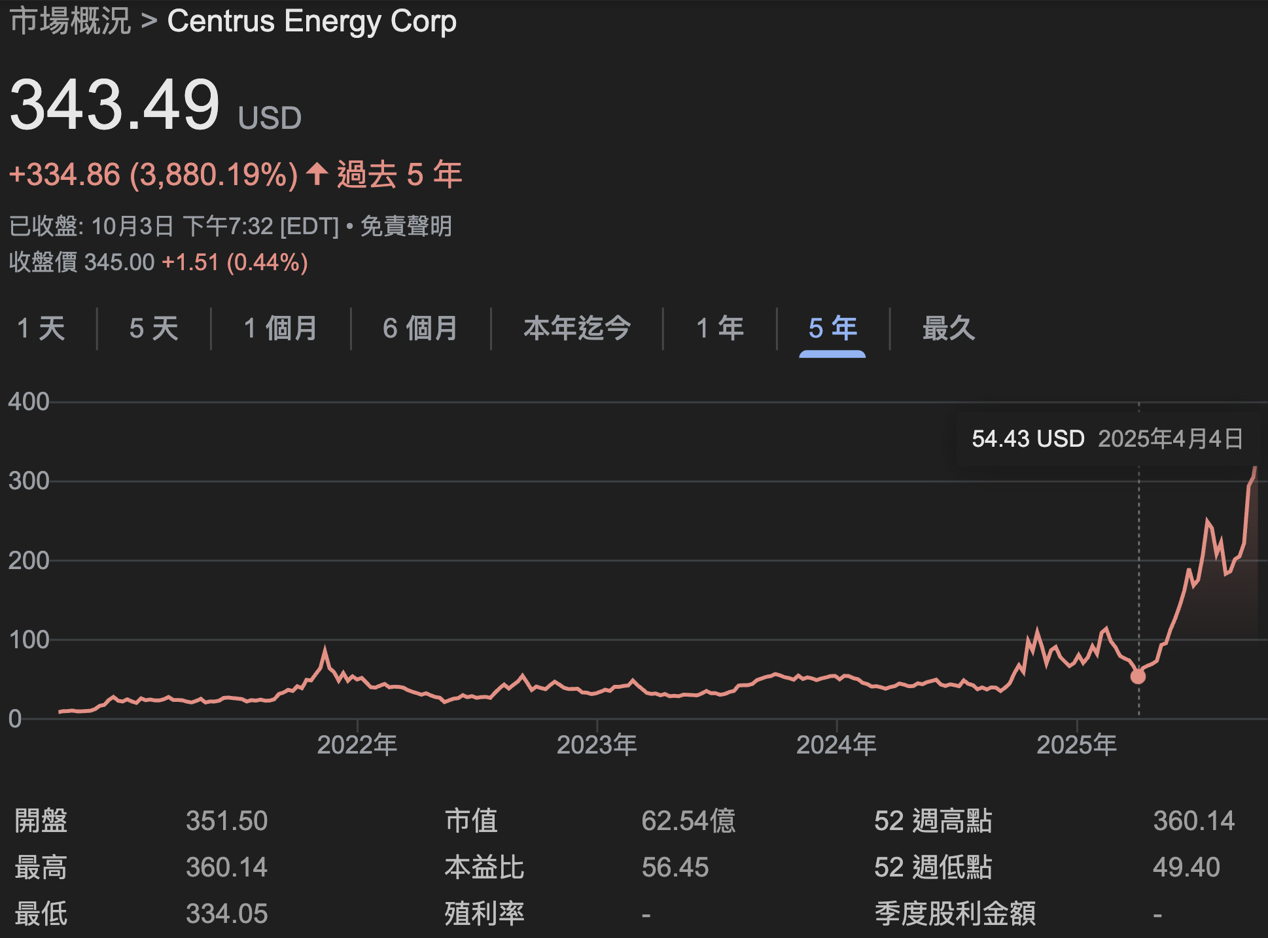Click the 本益比 value 56.45
1268x938 pixels.
(x=675, y=867)
